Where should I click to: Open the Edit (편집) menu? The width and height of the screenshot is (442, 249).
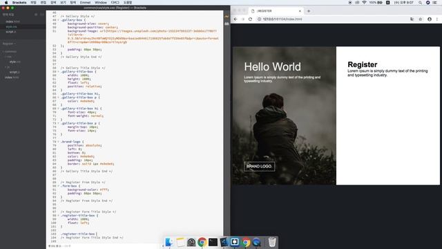pos(43,3)
